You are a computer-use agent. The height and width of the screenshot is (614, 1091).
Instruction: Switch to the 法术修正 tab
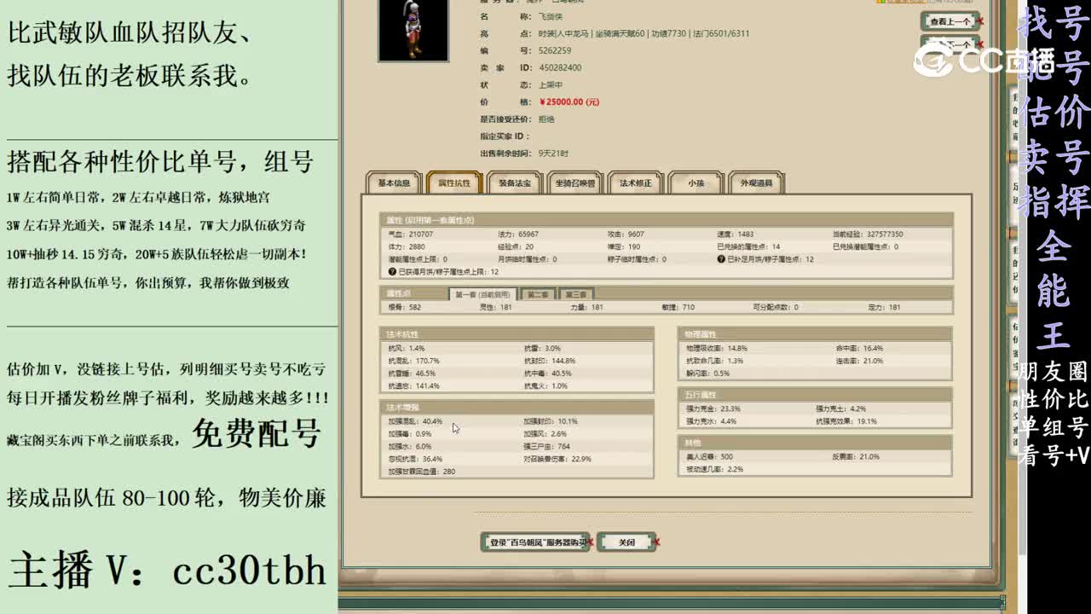point(636,183)
